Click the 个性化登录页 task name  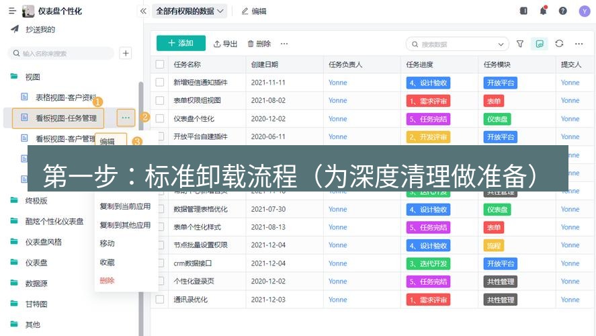pyautogui.click(x=194, y=282)
